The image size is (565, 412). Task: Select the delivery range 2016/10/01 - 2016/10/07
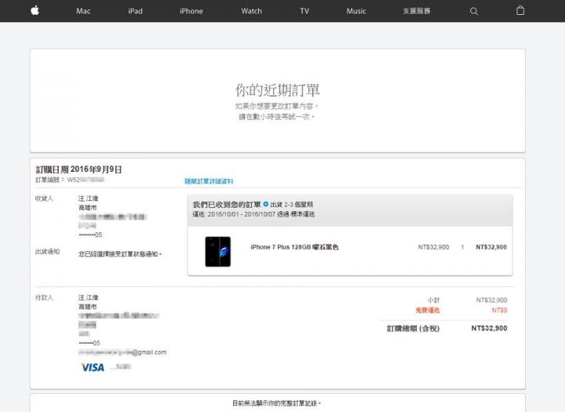242,214
